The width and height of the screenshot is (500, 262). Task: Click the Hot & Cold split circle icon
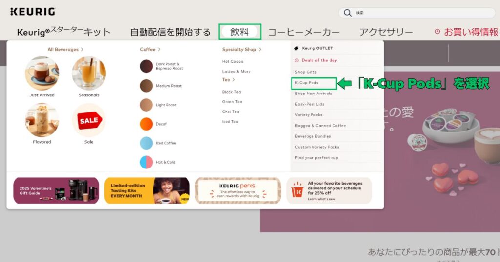coord(146,162)
